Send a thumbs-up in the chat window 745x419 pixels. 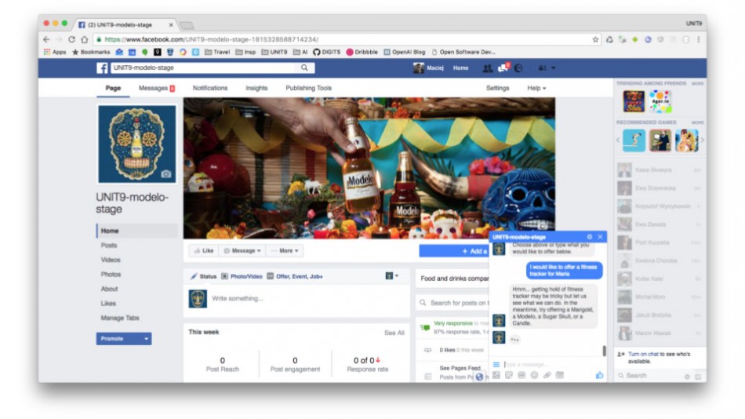tap(600, 375)
